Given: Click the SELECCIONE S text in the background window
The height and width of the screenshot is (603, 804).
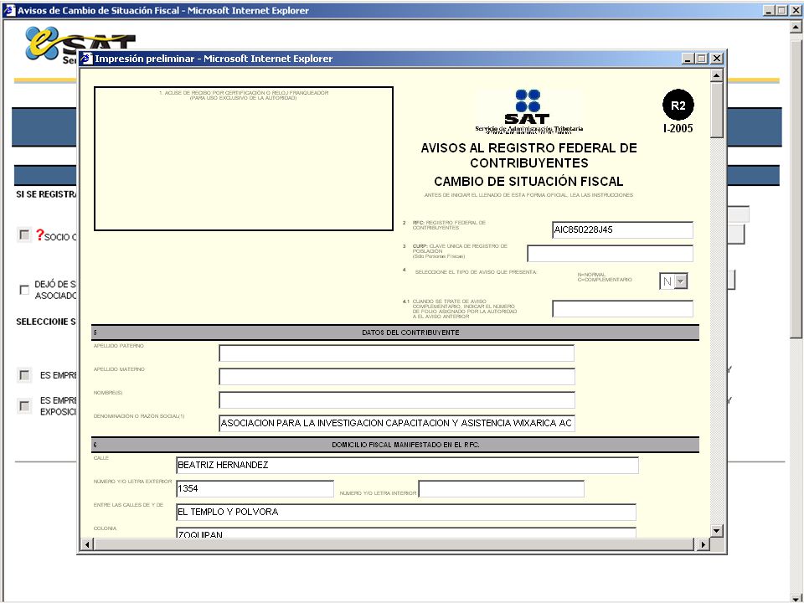Looking at the screenshot, I should click(x=45, y=322).
